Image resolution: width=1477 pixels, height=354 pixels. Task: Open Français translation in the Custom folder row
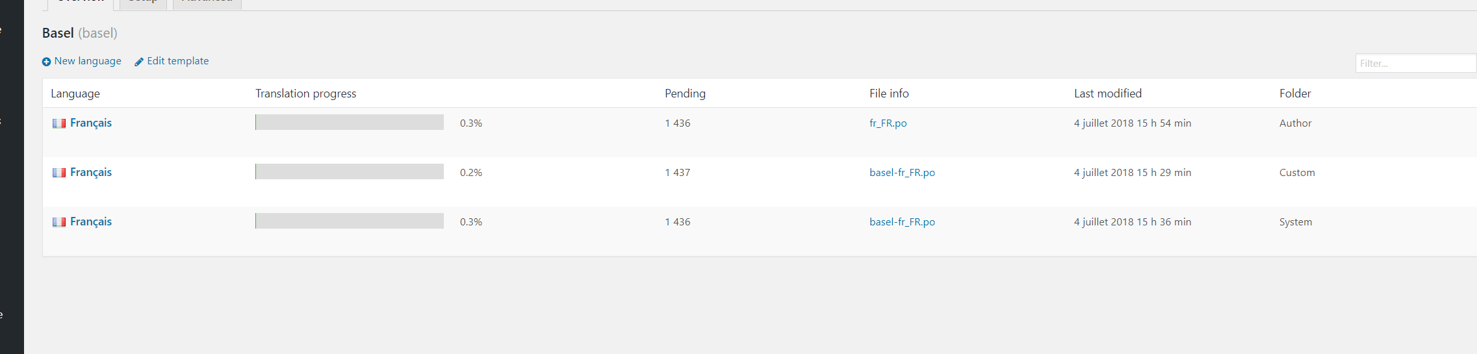click(x=91, y=172)
